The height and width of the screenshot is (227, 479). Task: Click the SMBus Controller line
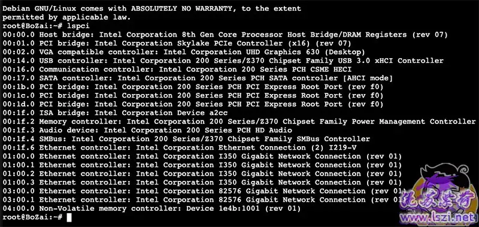(186, 139)
